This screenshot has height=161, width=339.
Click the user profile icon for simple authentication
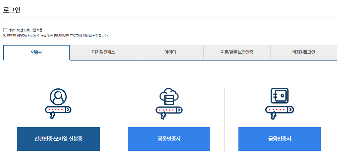pyautogui.click(x=58, y=97)
